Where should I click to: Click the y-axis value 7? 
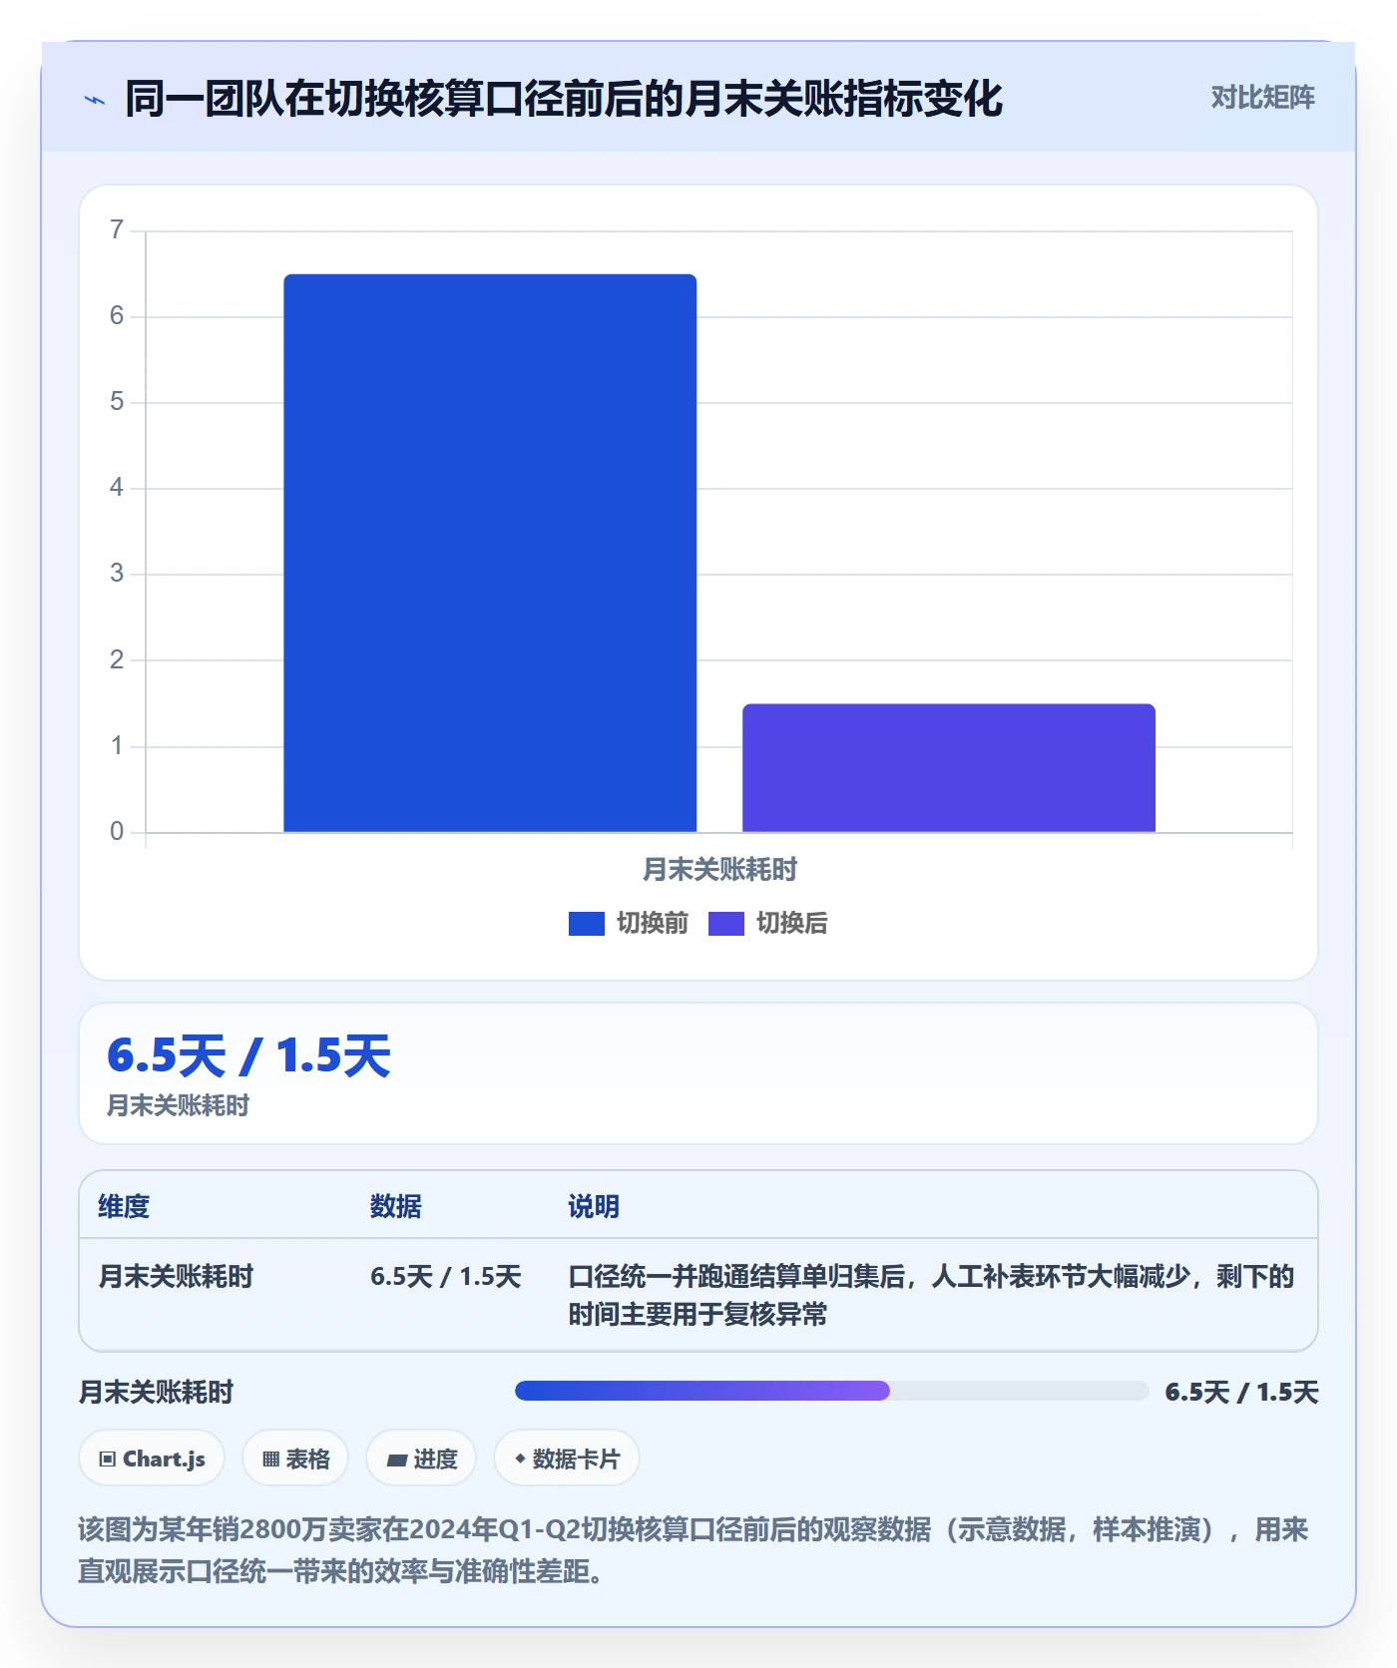click(x=117, y=230)
